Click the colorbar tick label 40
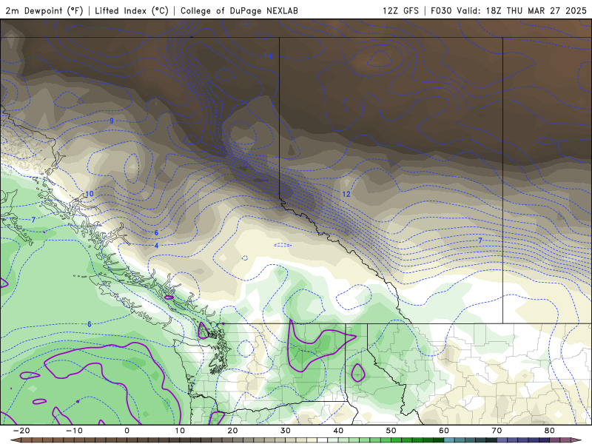Viewport: 592px width, 444px height. (x=338, y=431)
